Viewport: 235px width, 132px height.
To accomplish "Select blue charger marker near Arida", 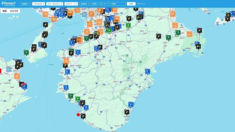I will [x=67, y=72].
